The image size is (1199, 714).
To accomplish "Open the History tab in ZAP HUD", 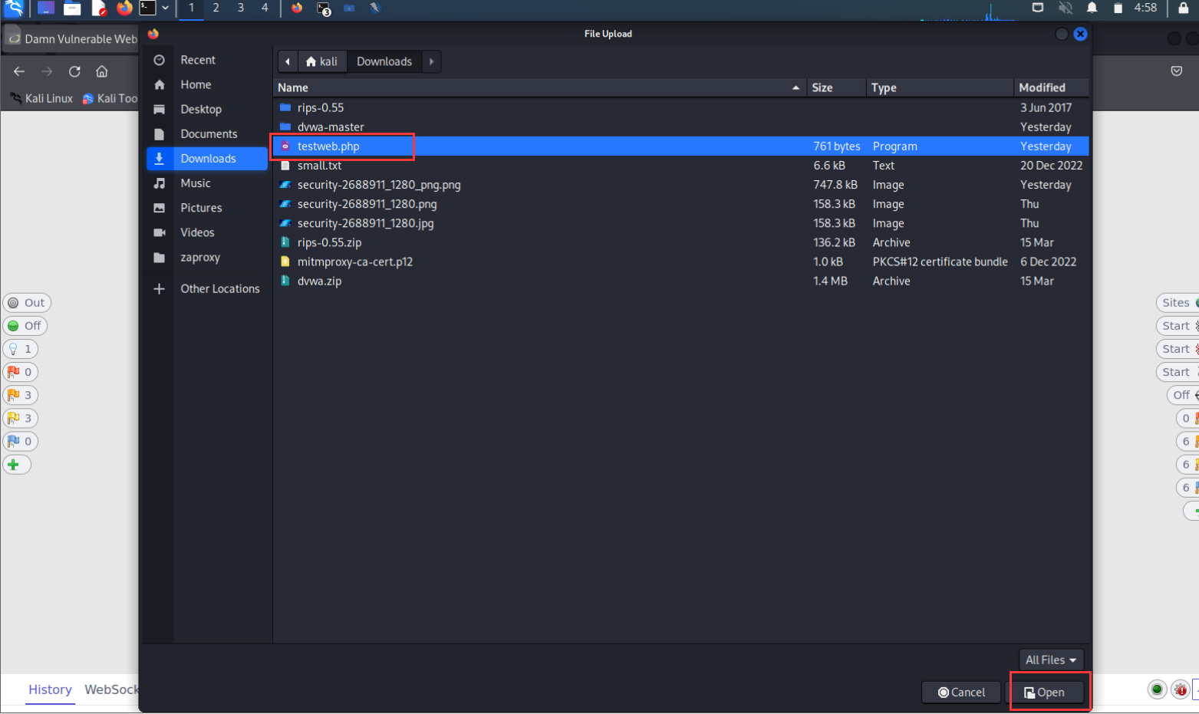I will tap(50, 689).
